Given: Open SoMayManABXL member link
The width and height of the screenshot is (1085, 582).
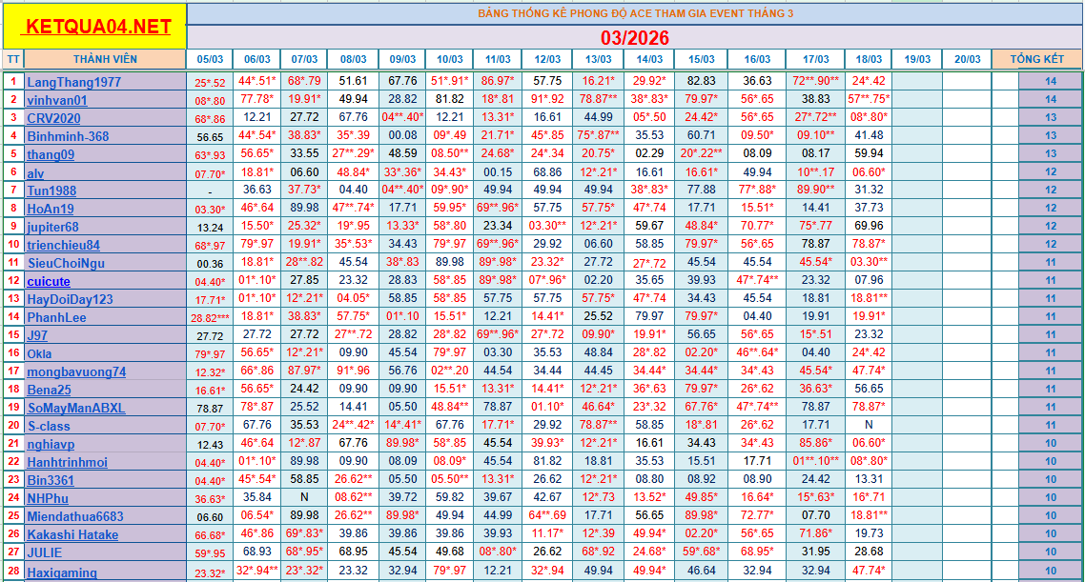Looking at the screenshot, I should [76, 408].
